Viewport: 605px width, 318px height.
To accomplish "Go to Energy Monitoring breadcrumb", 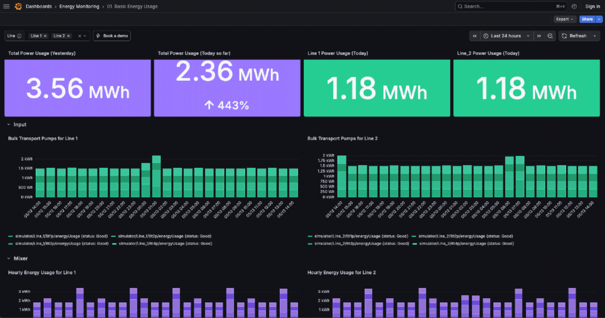I will tap(79, 6).
